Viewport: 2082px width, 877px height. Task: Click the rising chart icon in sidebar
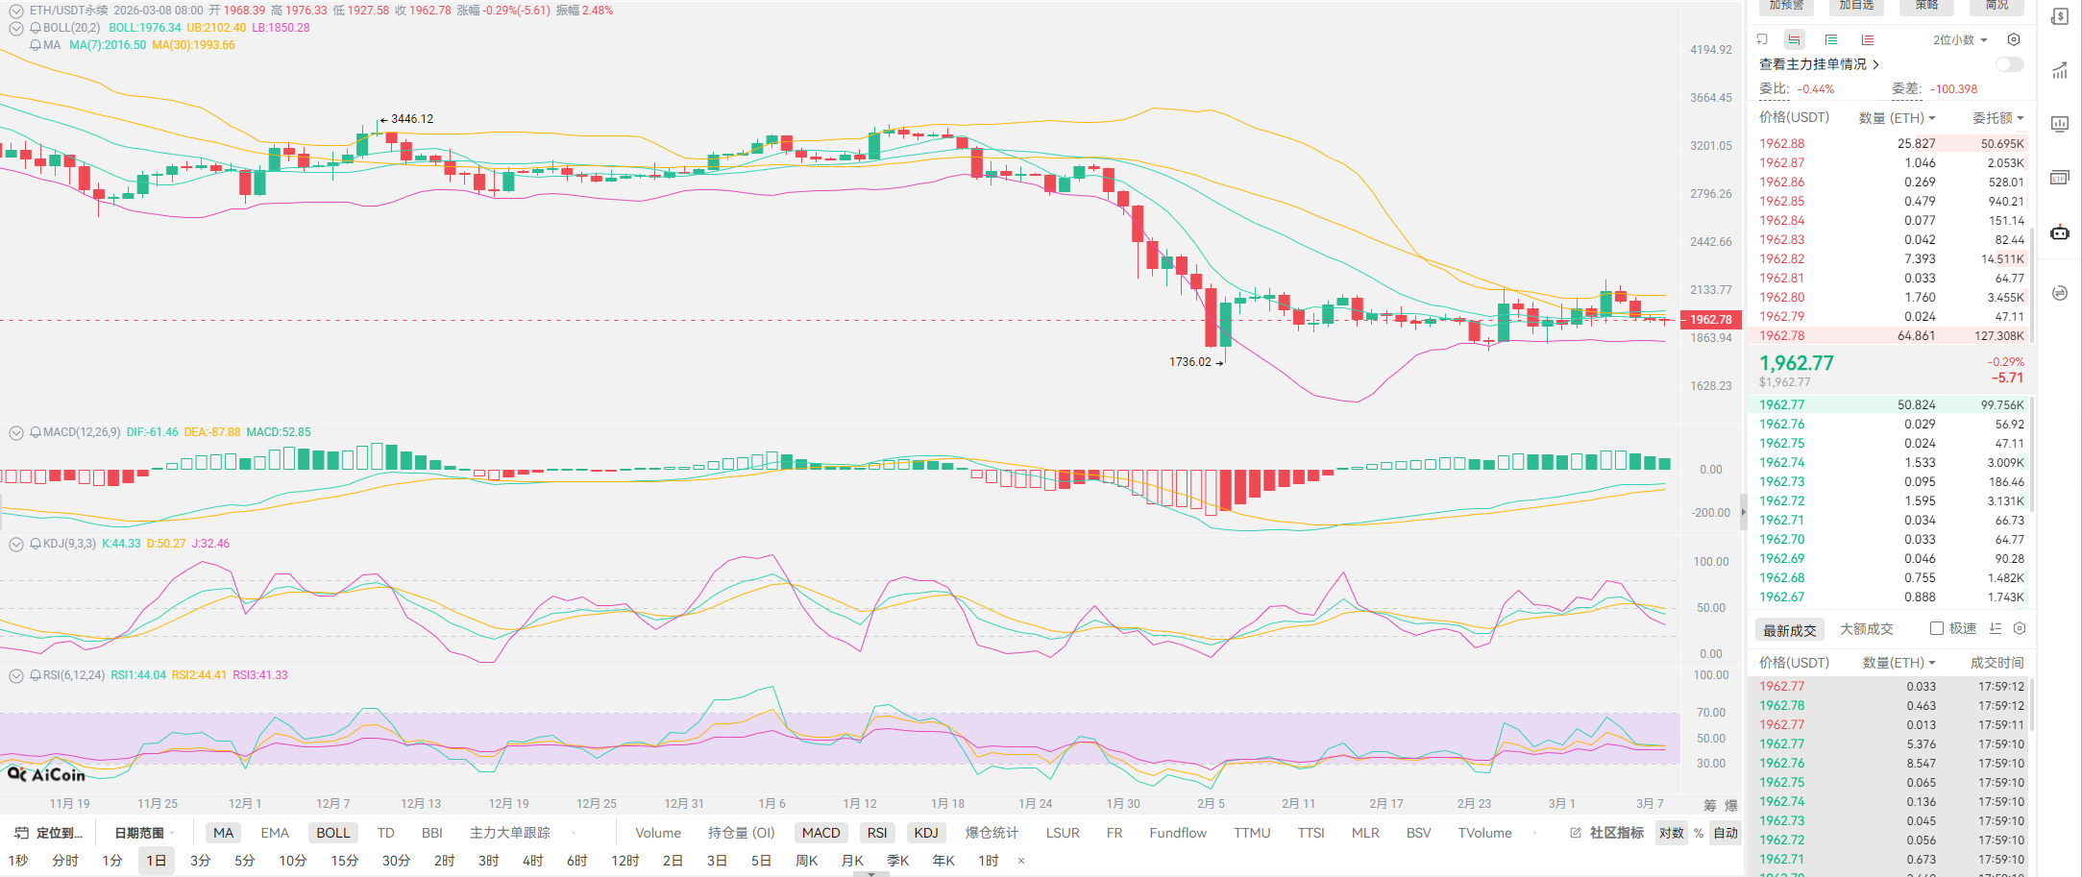(2060, 70)
